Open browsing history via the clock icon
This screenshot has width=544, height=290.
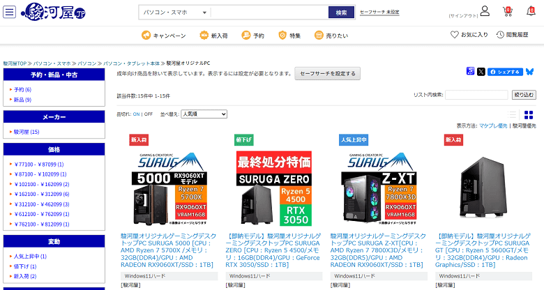(x=500, y=35)
